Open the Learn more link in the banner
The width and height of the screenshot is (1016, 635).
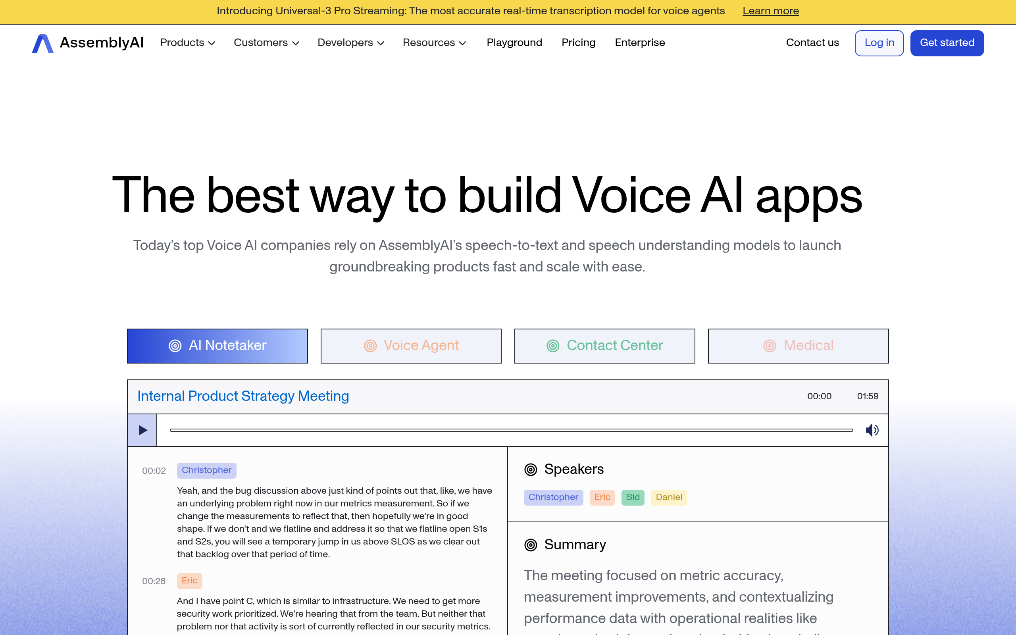tap(770, 11)
